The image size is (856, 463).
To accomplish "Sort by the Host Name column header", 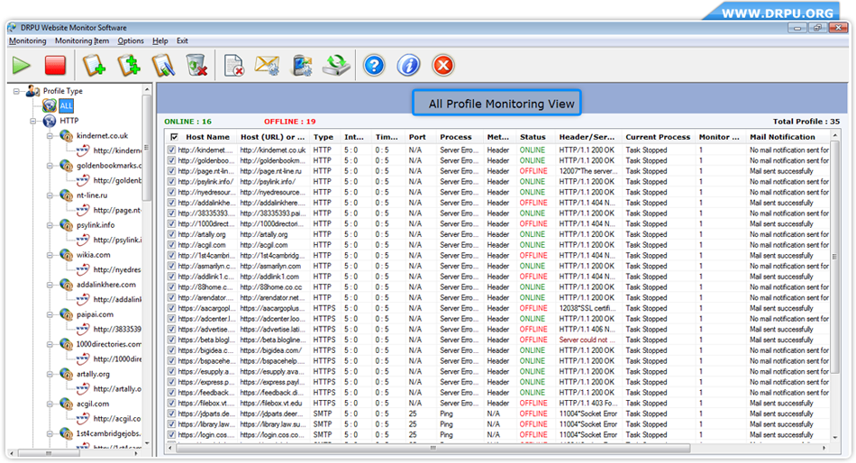I will 207,137.
